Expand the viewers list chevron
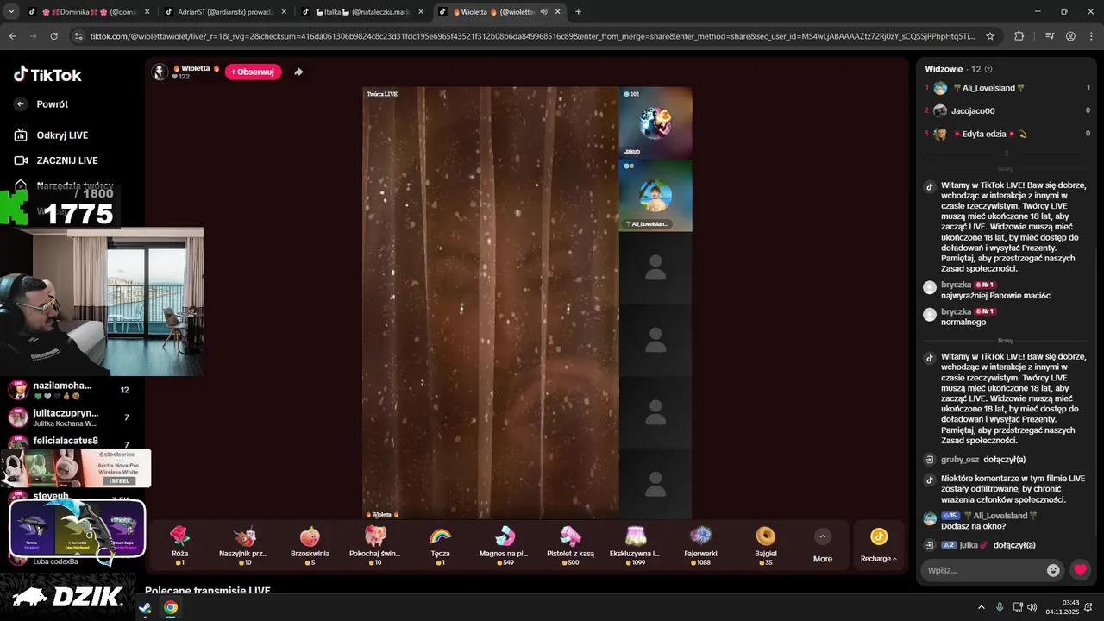 [x=1006, y=154]
